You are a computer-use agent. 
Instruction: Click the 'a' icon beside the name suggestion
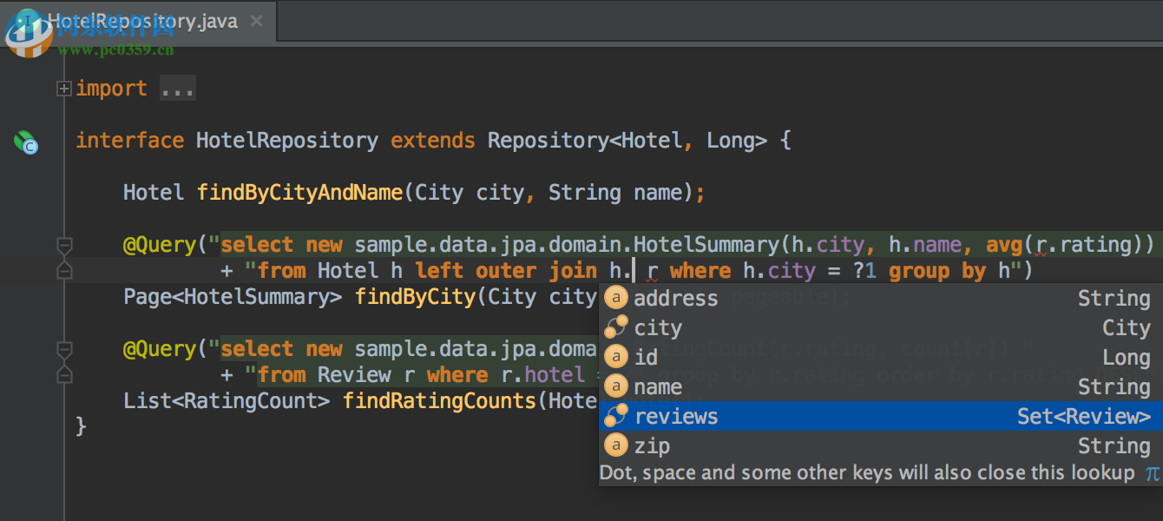coord(616,386)
